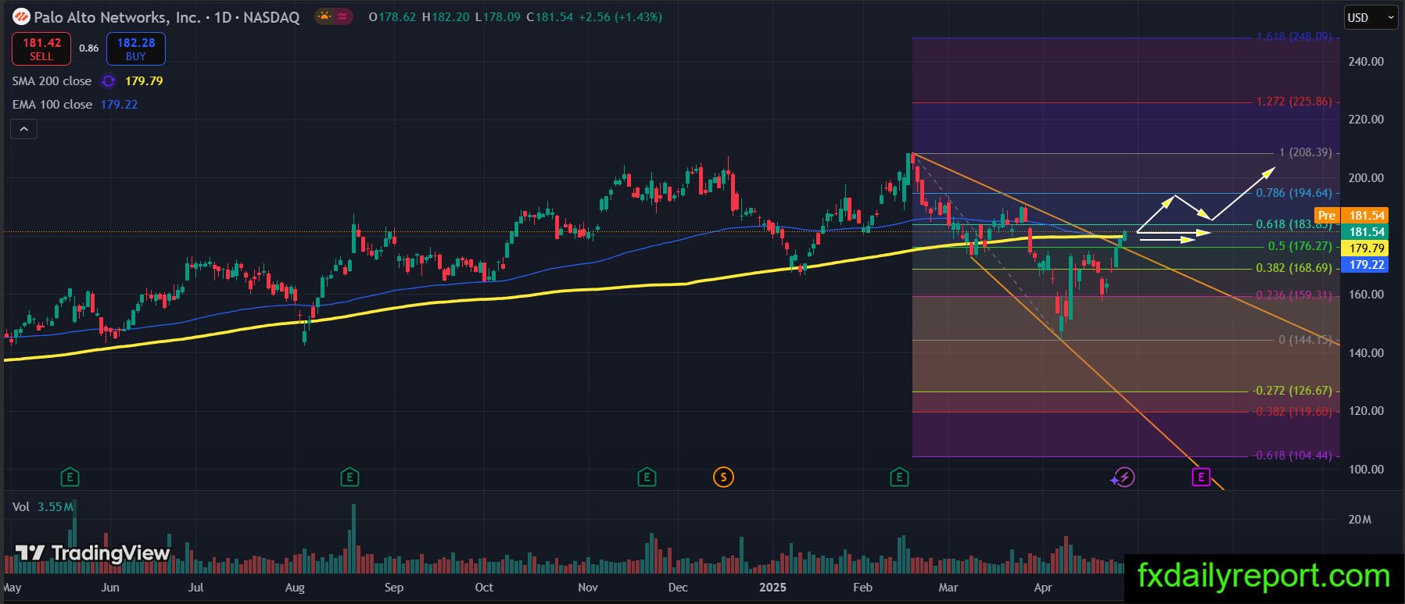Click the pre-market session sun icon
Viewport: 1405px width, 604px height.
(324, 16)
